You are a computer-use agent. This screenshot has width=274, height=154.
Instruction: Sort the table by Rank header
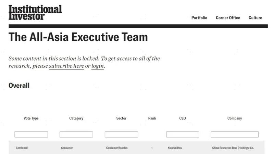(x=152, y=118)
